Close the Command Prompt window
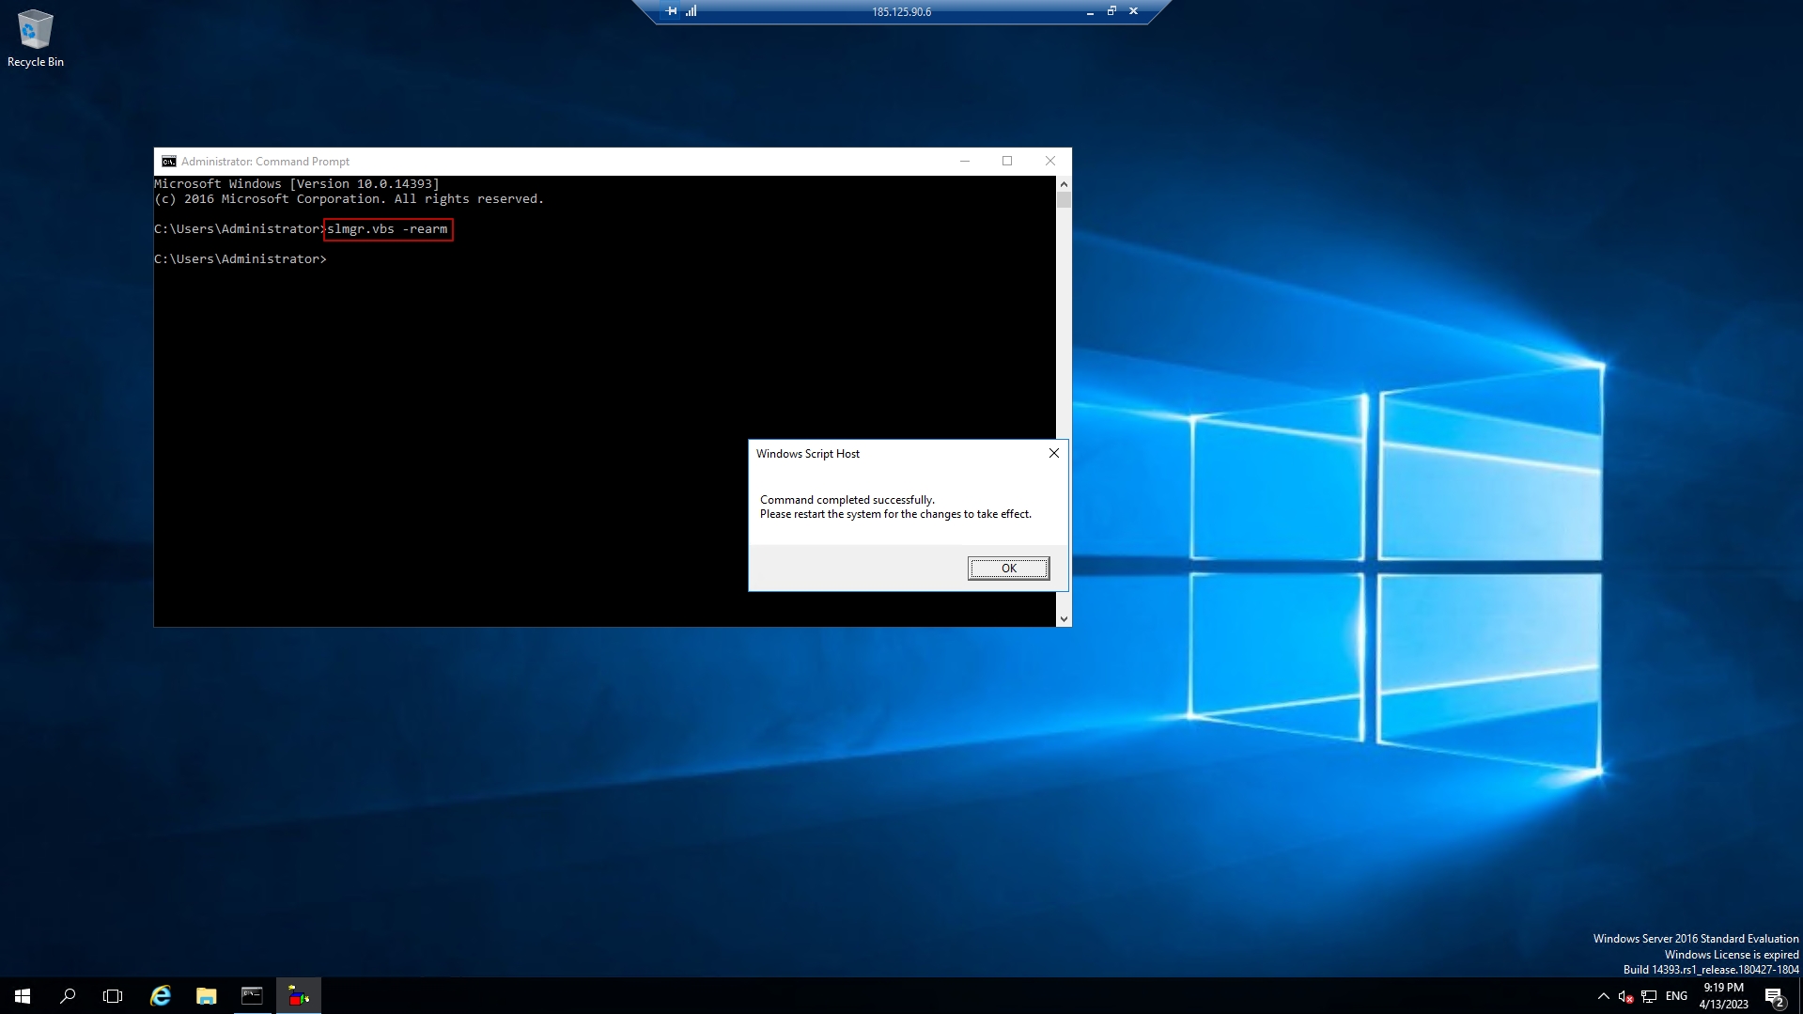Image resolution: width=1803 pixels, height=1014 pixels. [x=1050, y=162]
